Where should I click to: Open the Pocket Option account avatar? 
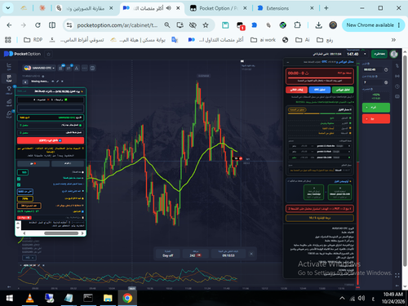pyautogui.click(x=394, y=54)
